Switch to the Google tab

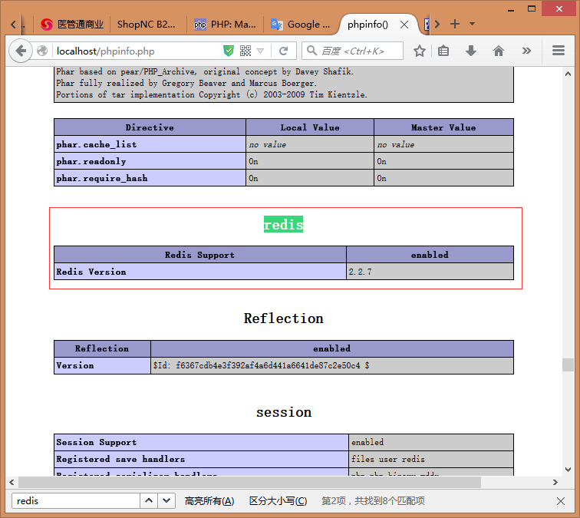pos(301,24)
